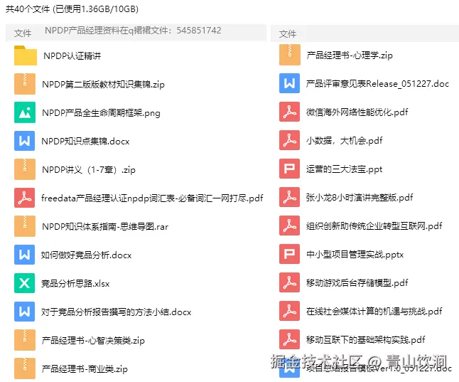Click the PDF icon for 在线社会媒体计算的机遇与挑战.pdf

(x=289, y=311)
